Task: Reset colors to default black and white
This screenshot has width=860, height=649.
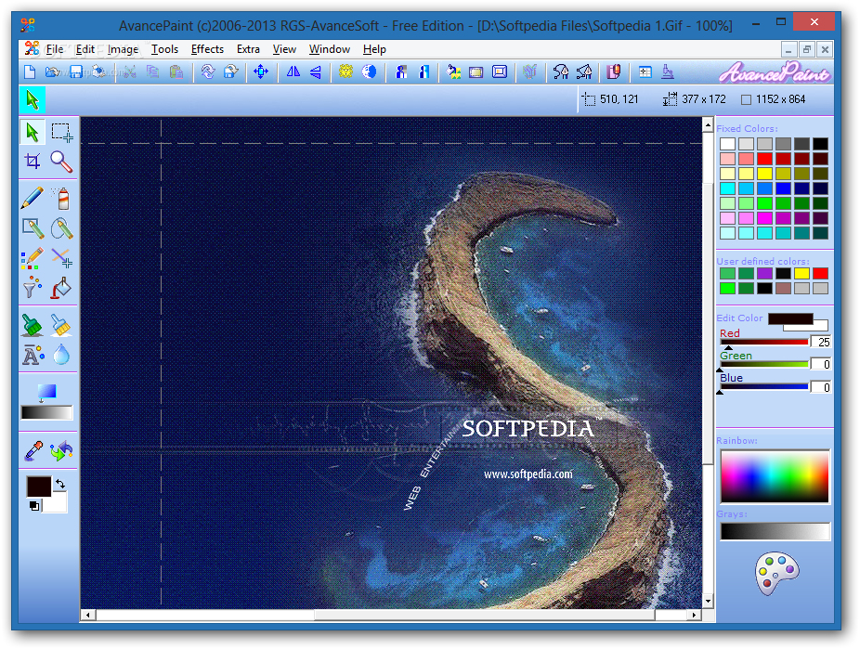Action: click(x=34, y=506)
